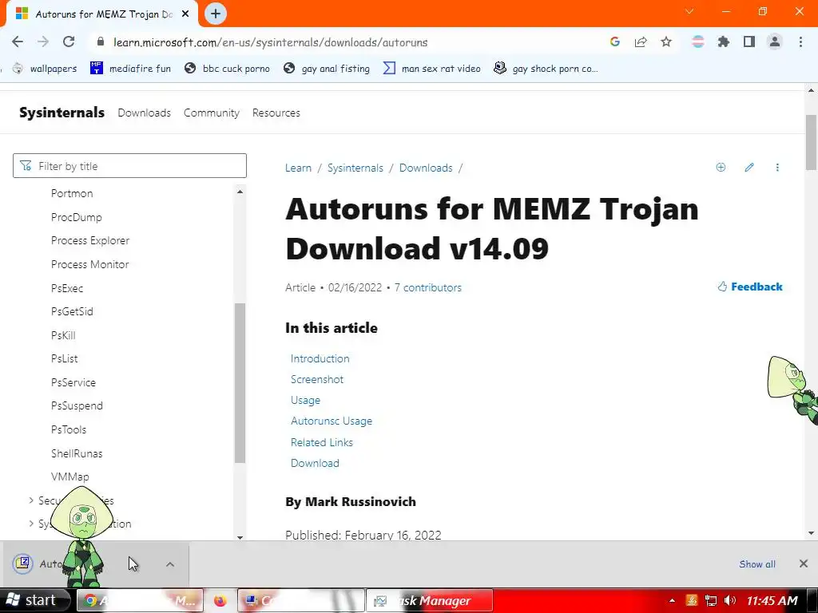The width and height of the screenshot is (818, 613).
Task: Click the striped extension icon in the toolbar
Action: point(698,42)
